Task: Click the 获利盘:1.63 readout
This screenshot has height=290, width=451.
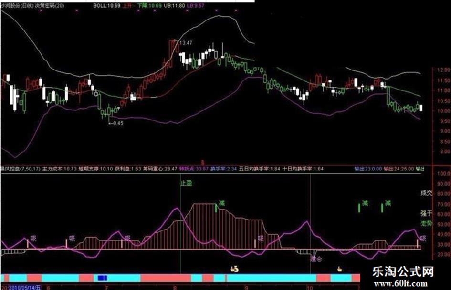Action: [x=128, y=169]
